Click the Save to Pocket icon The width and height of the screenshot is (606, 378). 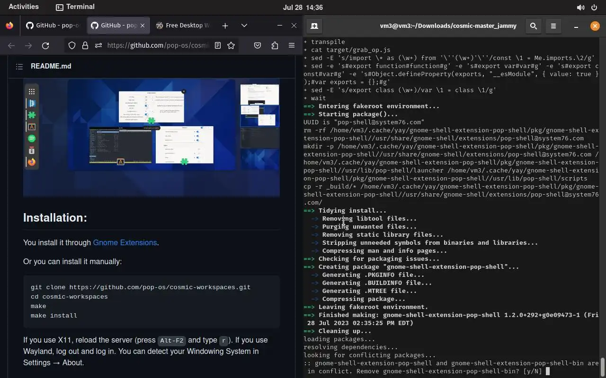point(258,45)
